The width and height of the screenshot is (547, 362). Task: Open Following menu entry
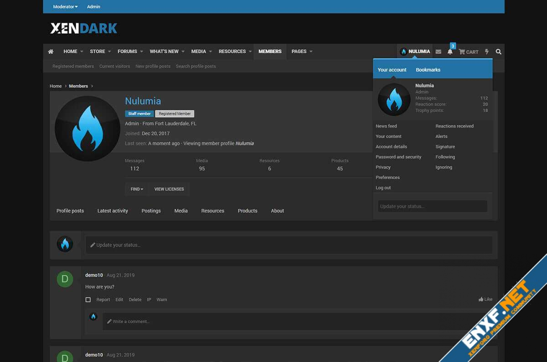(445, 157)
